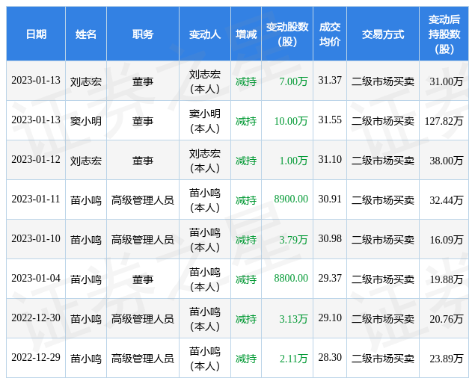
Task: Click 二级市场买卖 in the 2022-12-30 row
Action: [x=383, y=319]
